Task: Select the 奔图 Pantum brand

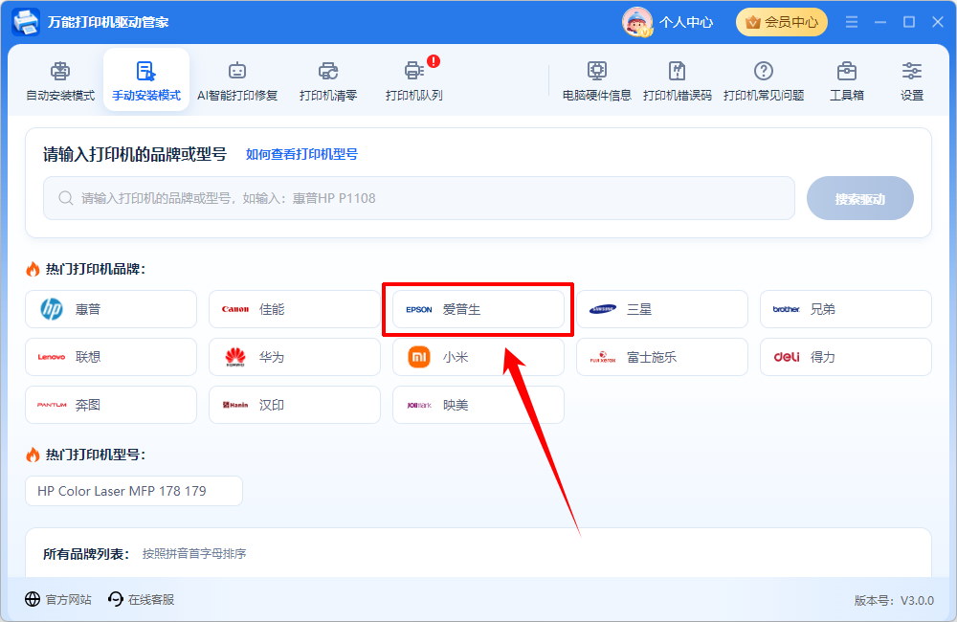Action: (111, 405)
